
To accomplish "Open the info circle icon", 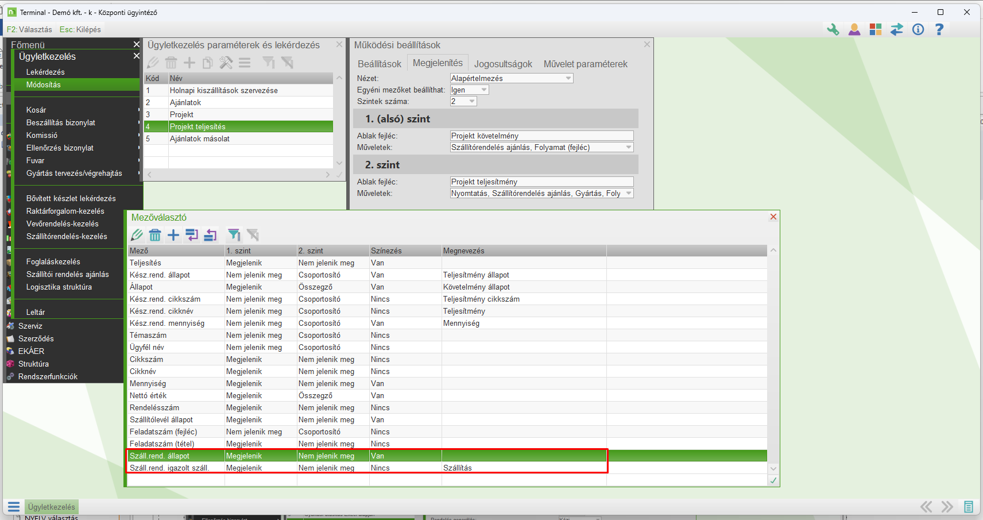I will (918, 29).
